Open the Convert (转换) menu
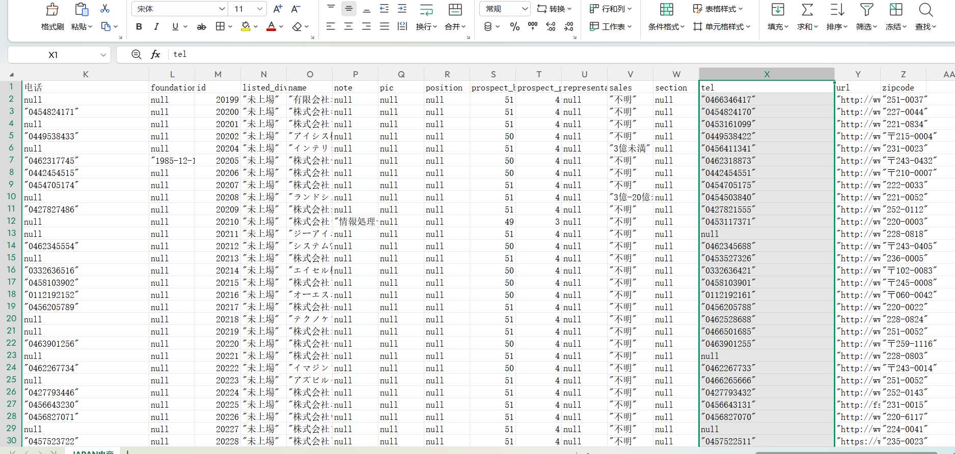The image size is (955, 454). pyautogui.click(x=555, y=9)
